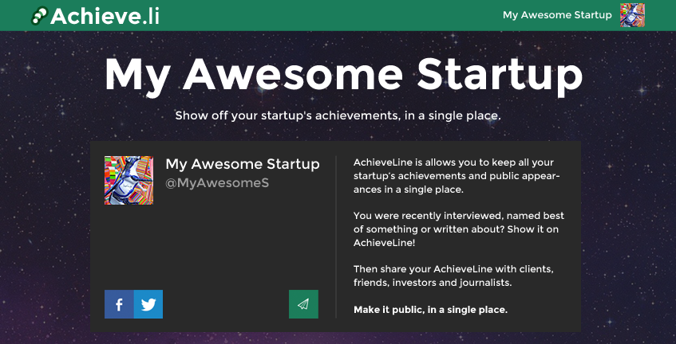The image size is (676, 344).
Task: Select the card's My Awesome Startup name
Action: tap(242, 164)
